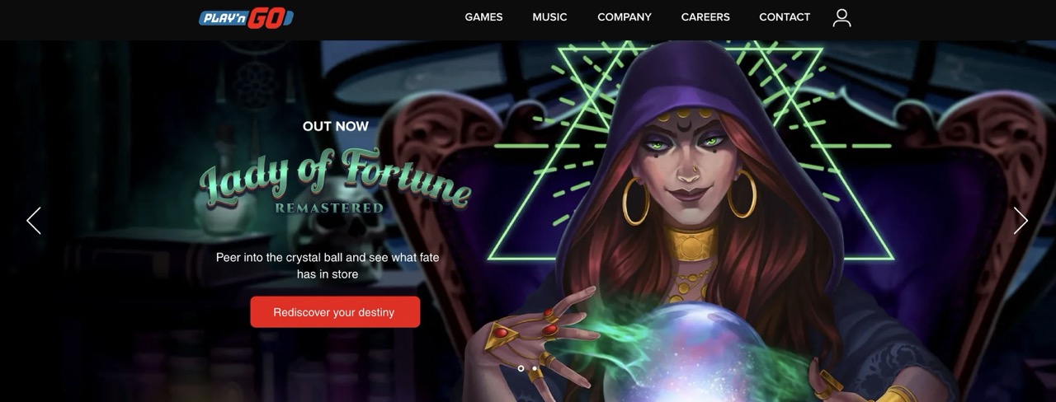The height and width of the screenshot is (402, 1056).
Task: Open the user account icon
Action: (841, 17)
